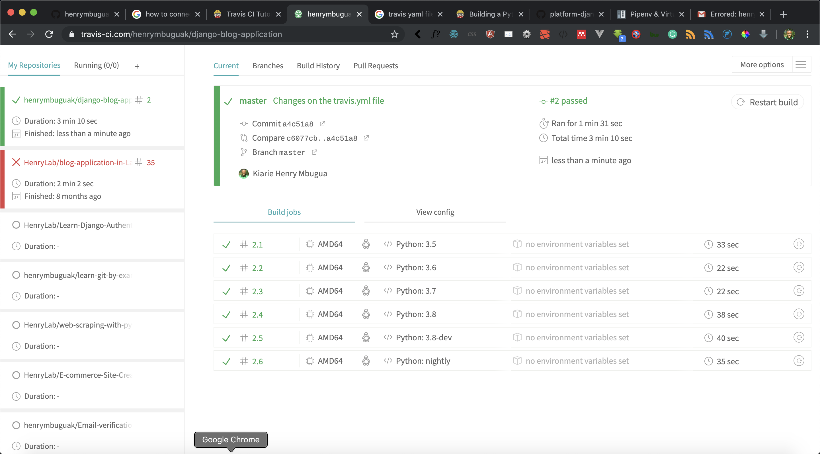Image resolution: width=820 pixels, height=454 pixels.
Task: Close the travis yaml file browser tab
Action: click(x=440, y=14)
